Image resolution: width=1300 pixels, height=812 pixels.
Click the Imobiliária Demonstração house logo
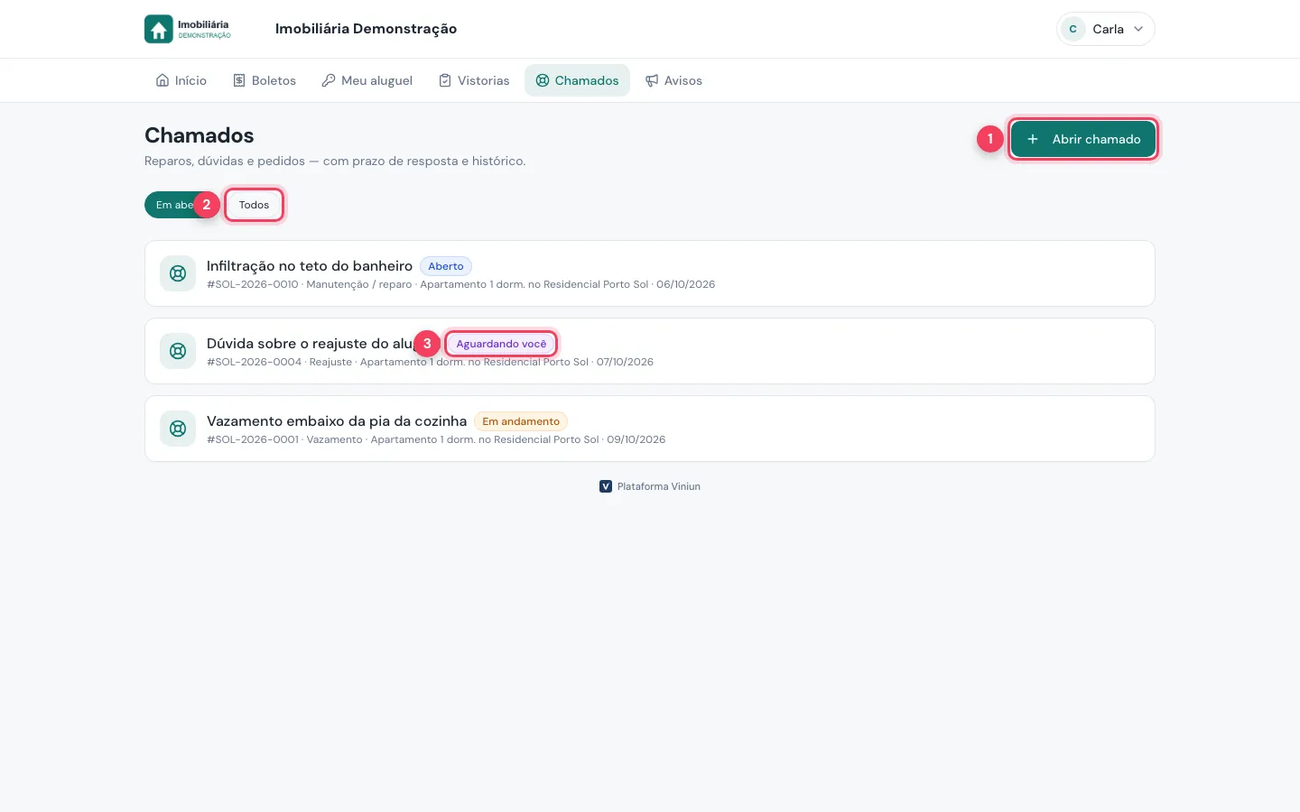click(188, 29)
